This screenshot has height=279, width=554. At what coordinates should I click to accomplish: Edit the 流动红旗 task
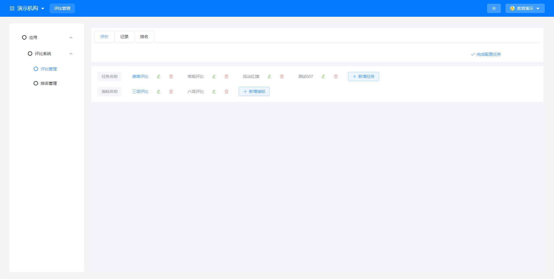point(269,76)
